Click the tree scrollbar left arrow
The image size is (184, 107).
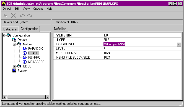[x=4, y=97]
